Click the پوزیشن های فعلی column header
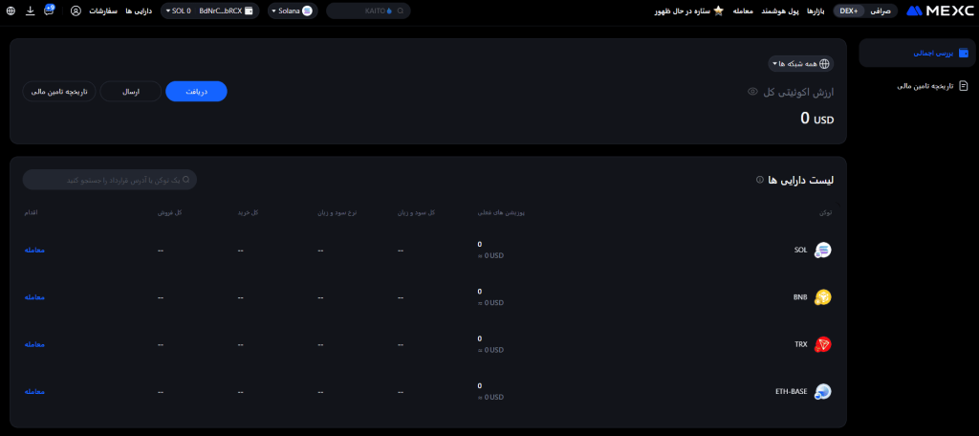Viewport: 979px width, 436px height. (501, 213)
